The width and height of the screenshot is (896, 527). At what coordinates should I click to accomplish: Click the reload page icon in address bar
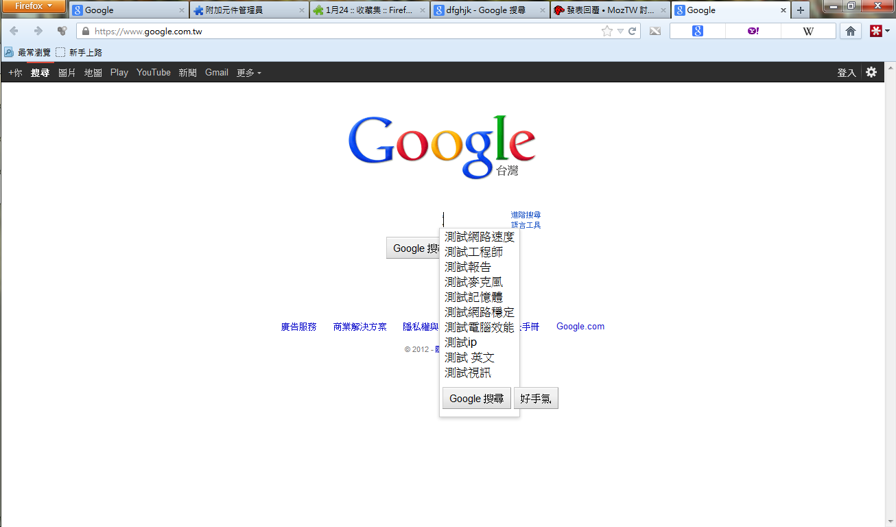(x=632, y=31)
